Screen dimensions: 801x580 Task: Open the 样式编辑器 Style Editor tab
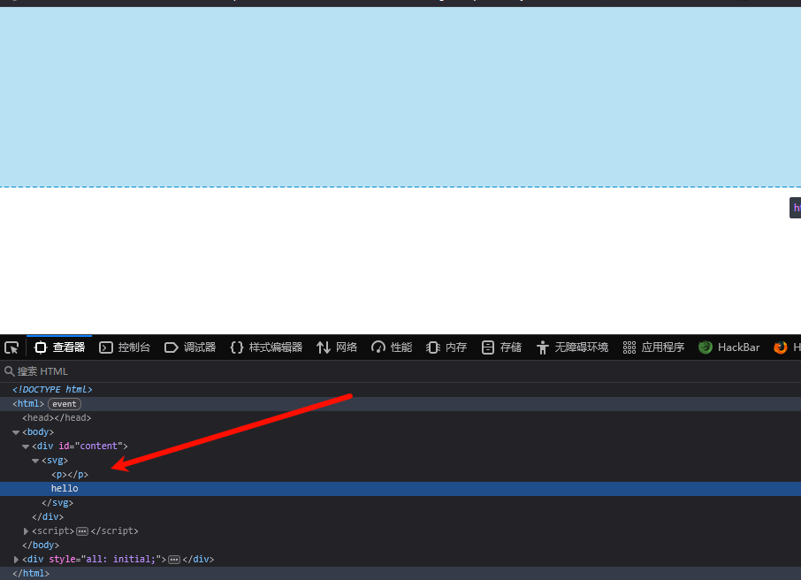coord(266,347)
